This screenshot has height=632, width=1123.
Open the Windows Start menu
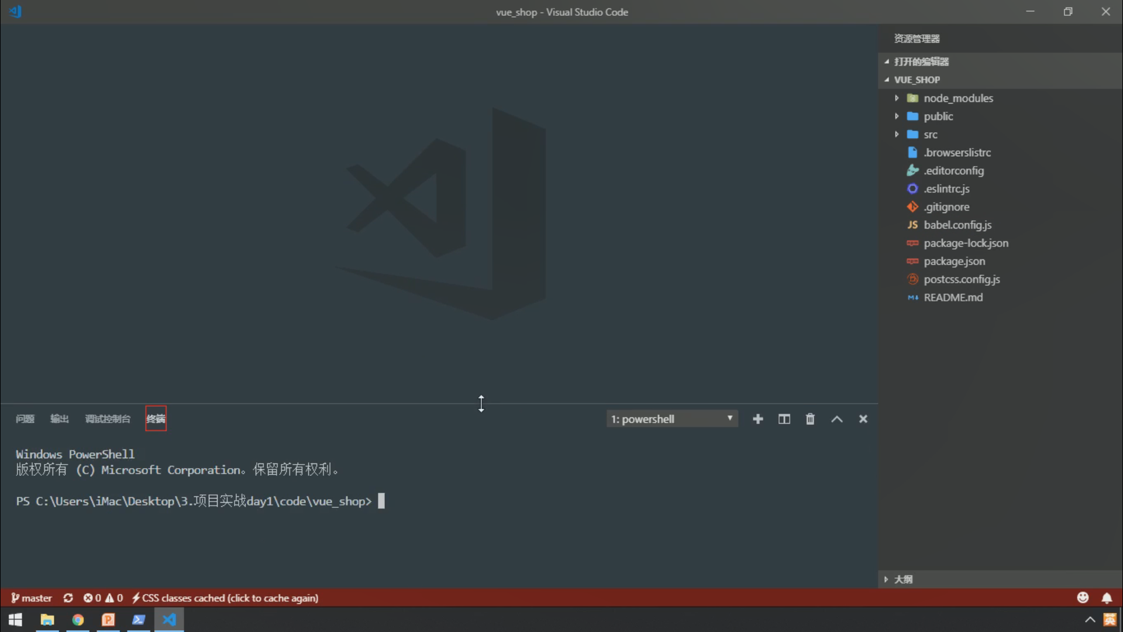[x=16, y=620]
